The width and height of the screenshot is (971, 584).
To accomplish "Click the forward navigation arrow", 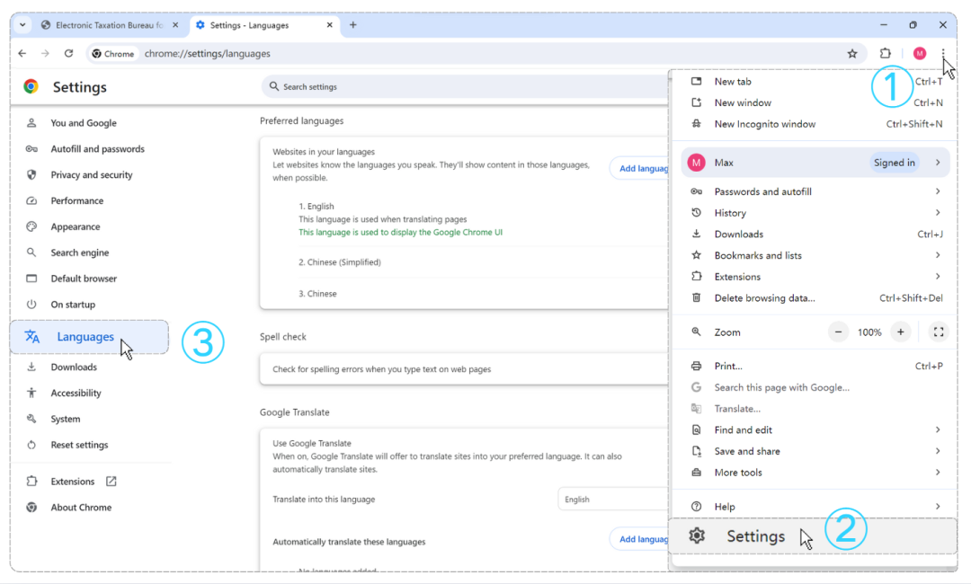I will click(45, 54).
